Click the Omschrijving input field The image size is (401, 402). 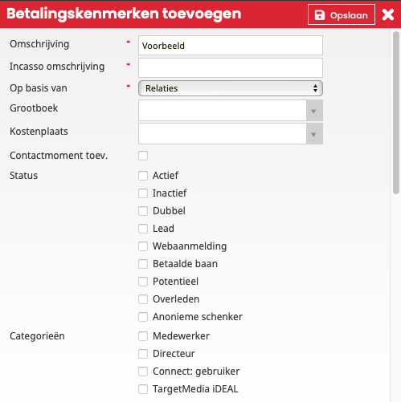pyautogui.click(x=231, y=46)
